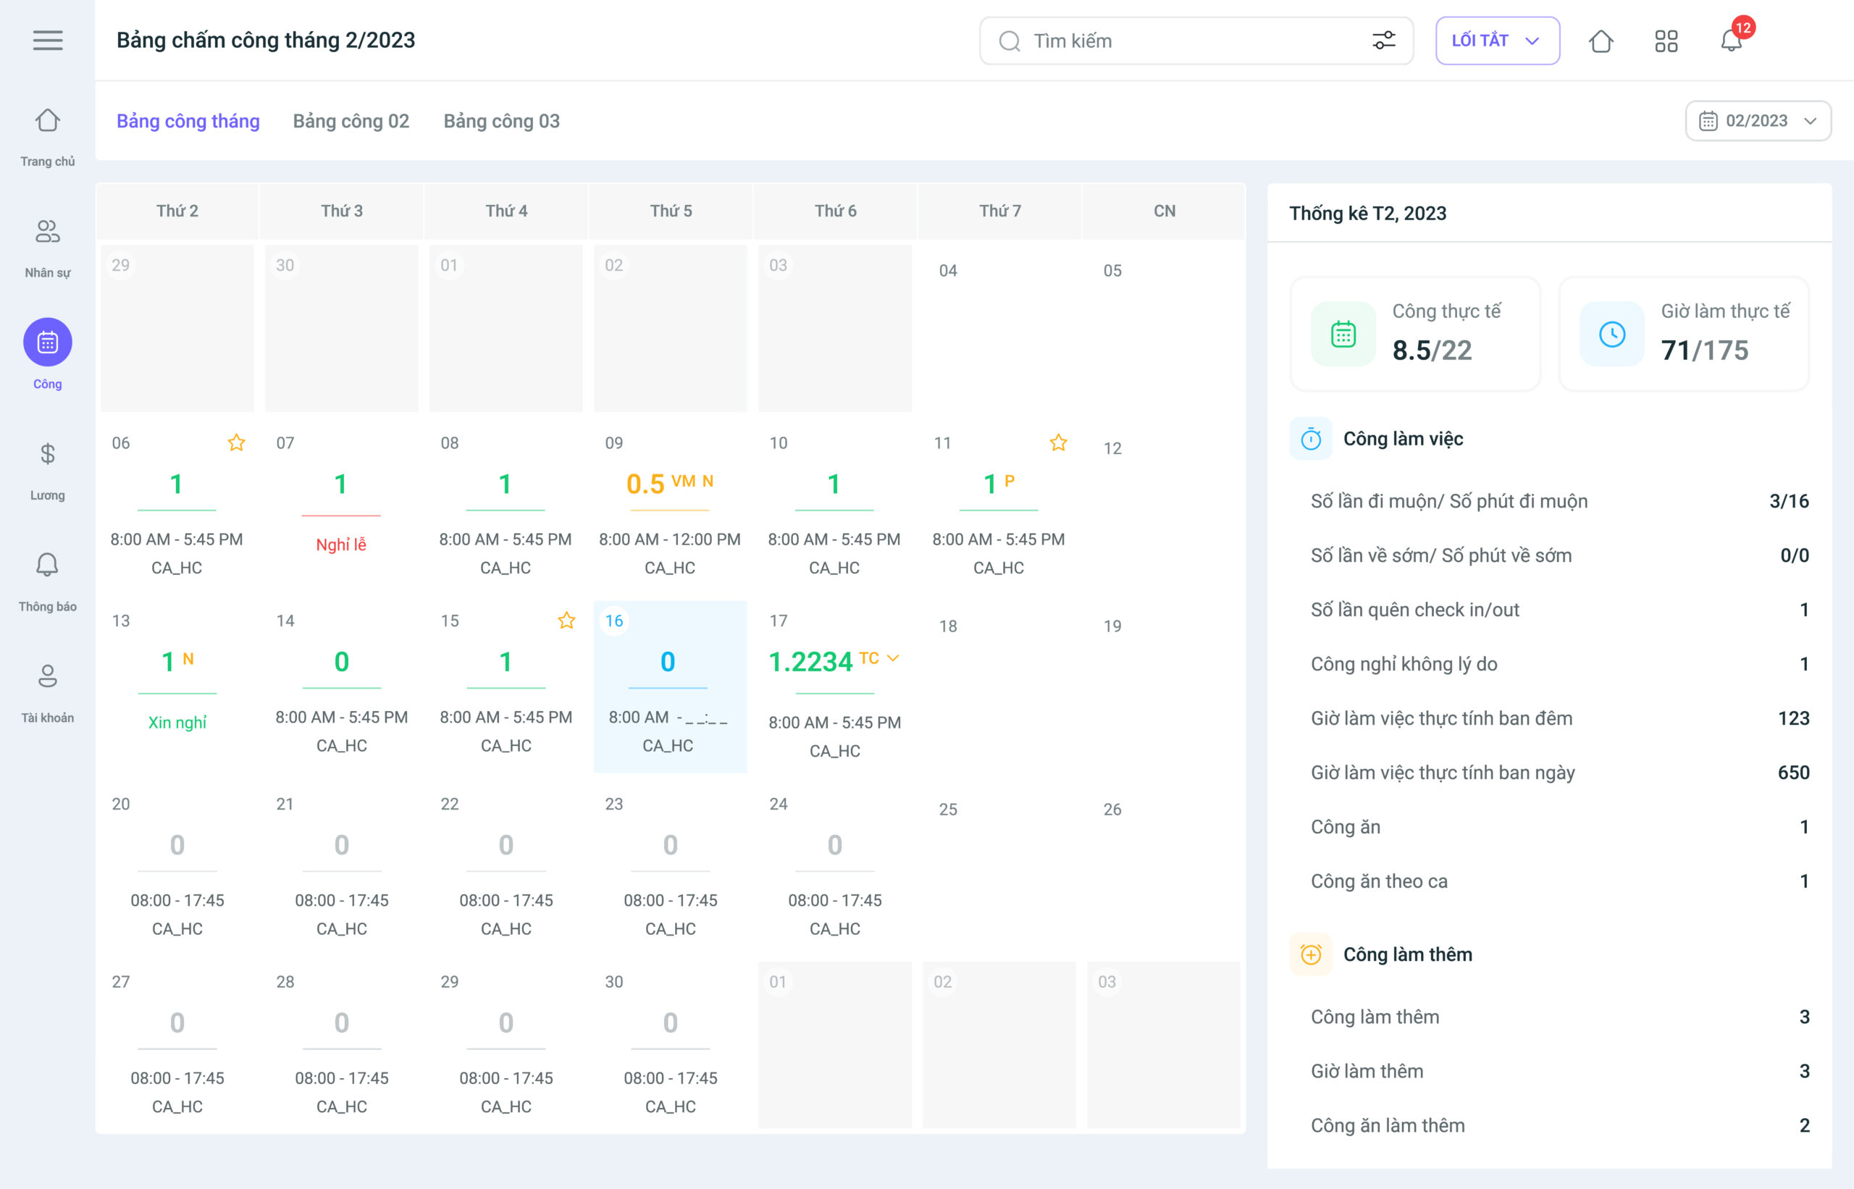Open Lương salary section
1854x1189 pixels.
pyautogui.click(x=47, y=469)
